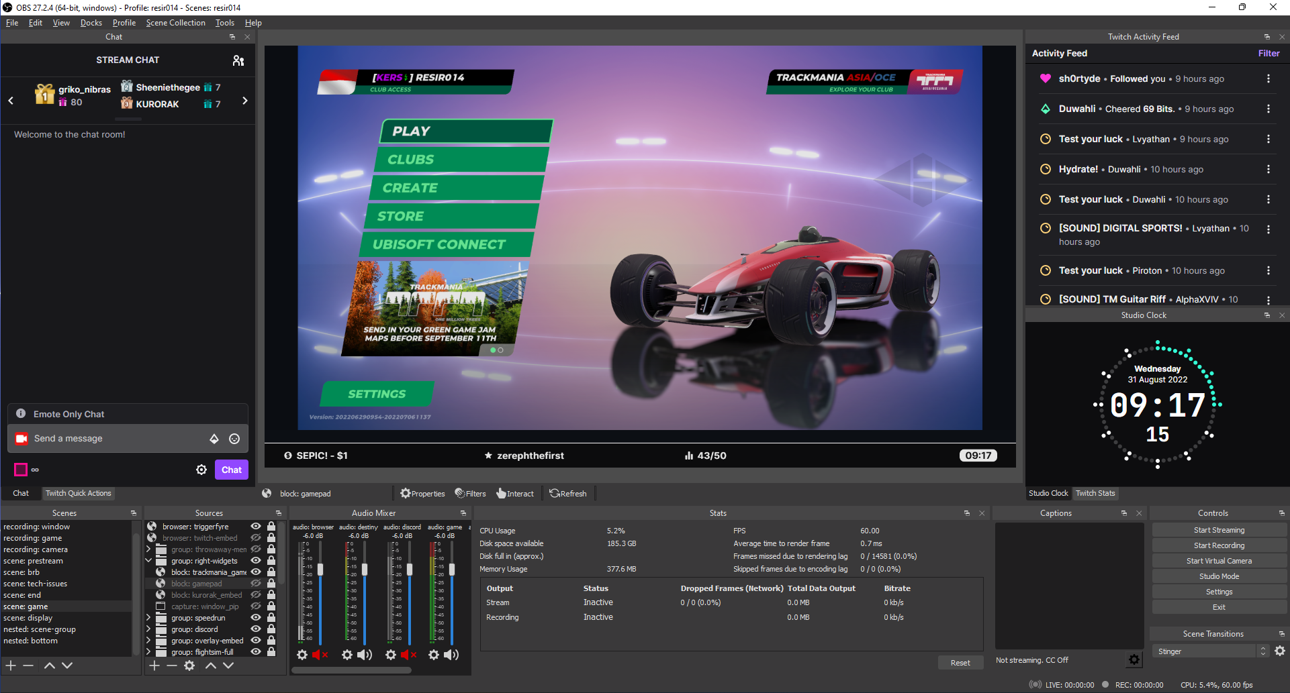Open audio: destiny settings gear
The height and width of the screenshot is (693, 1290).
pos(347,655)
